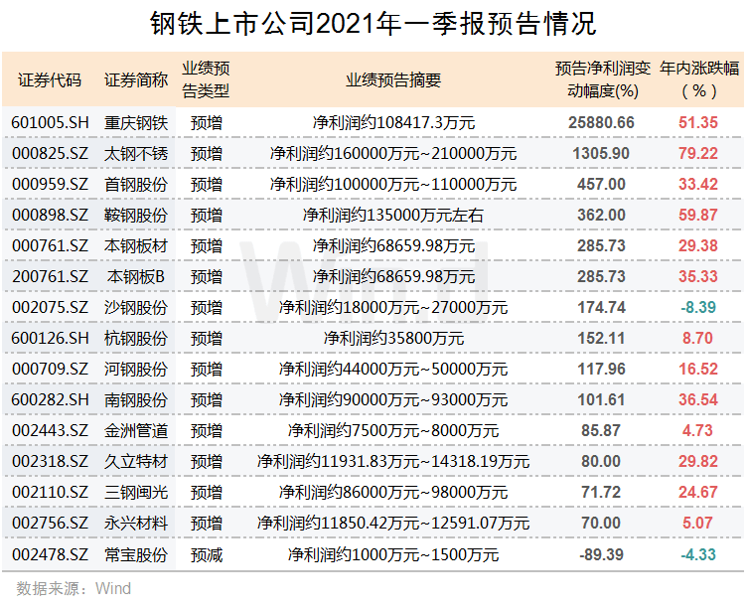Select the 本钢板B name cell
The image size is (747, 607).
[136, 277]
